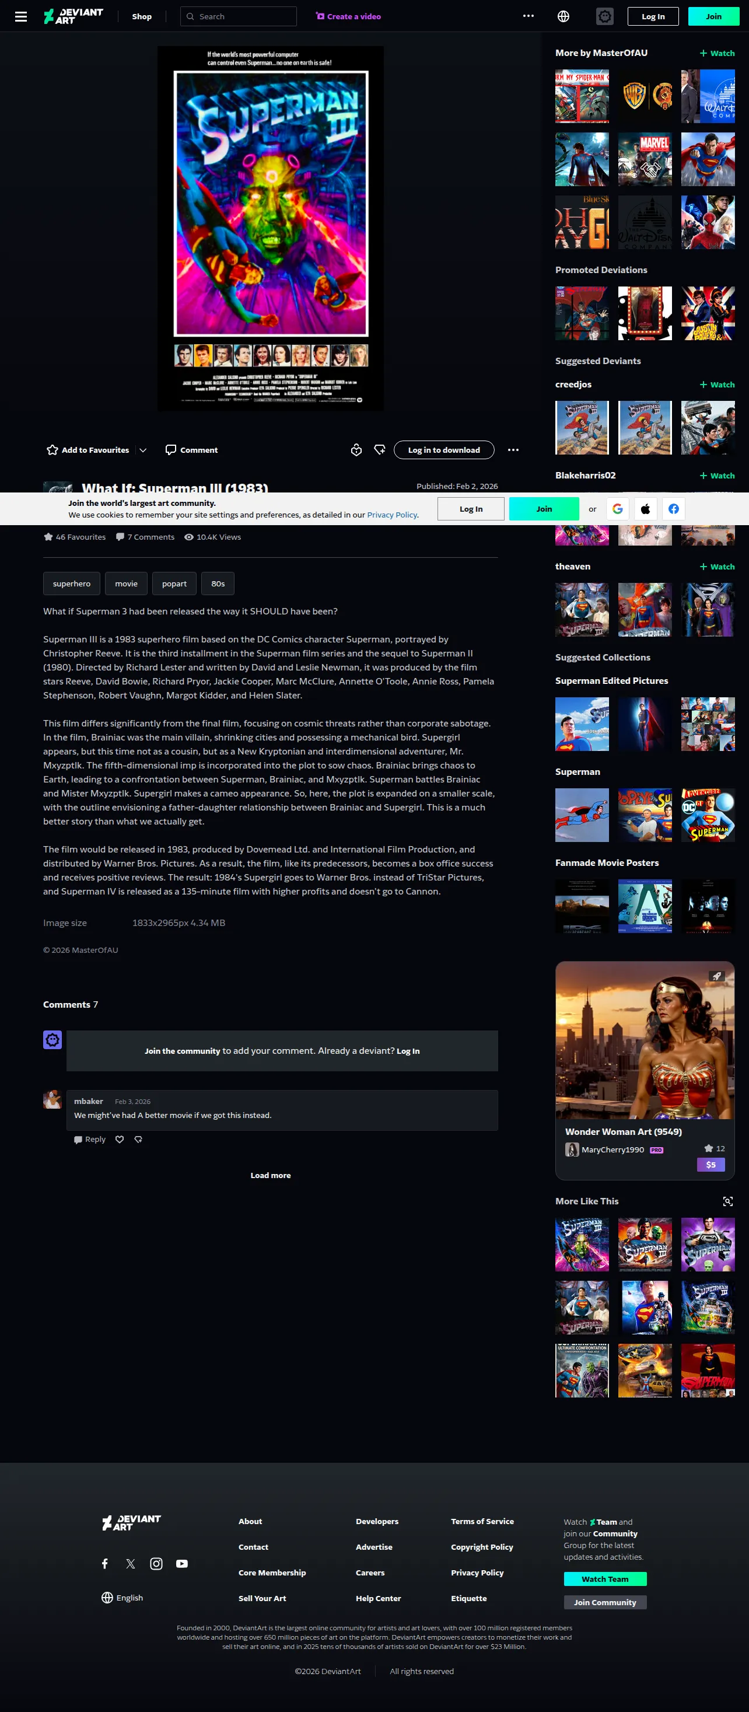Open the Help Center footer link
The image size is (749, 1712).
tap(378, 1598)
